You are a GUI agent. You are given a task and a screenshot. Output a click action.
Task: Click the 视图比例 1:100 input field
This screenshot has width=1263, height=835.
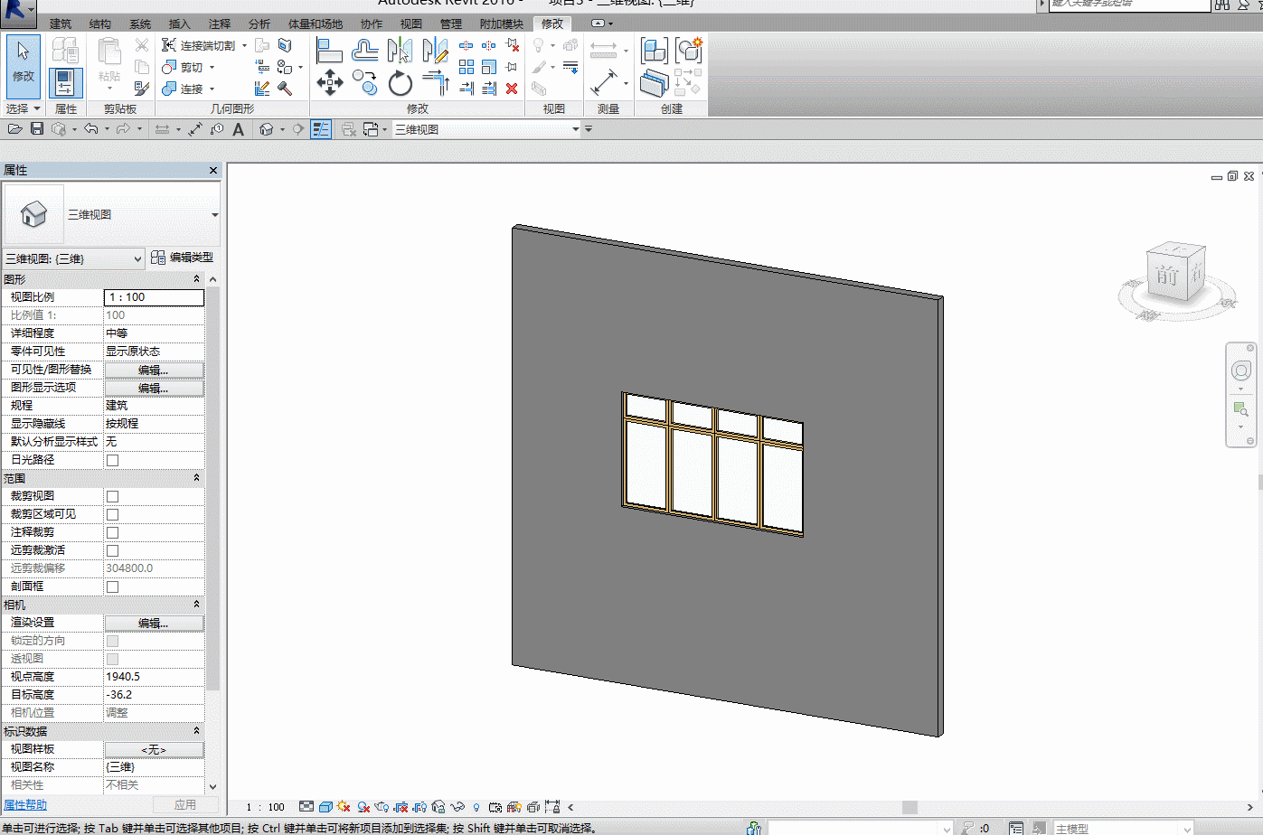click(154, 297)
